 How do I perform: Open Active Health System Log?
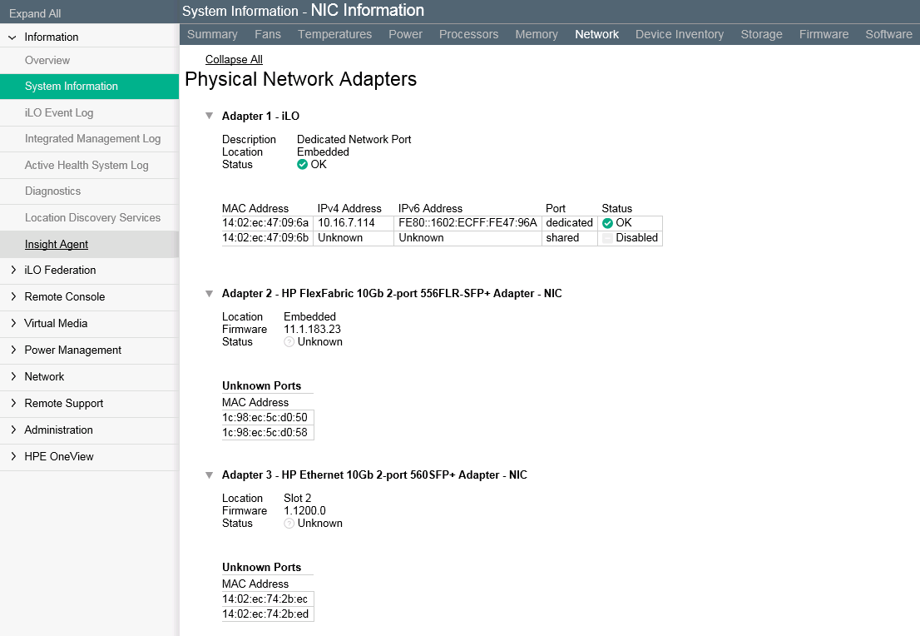click(x=87, y=165)
